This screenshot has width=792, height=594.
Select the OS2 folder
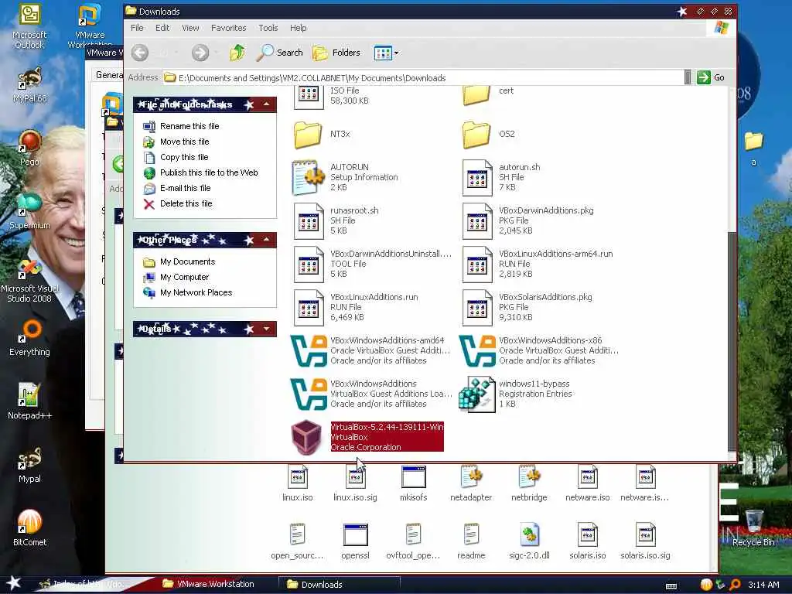pos(489,135)
